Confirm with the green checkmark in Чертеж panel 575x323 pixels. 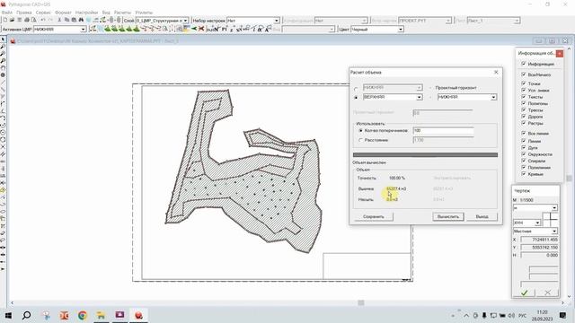525,292
